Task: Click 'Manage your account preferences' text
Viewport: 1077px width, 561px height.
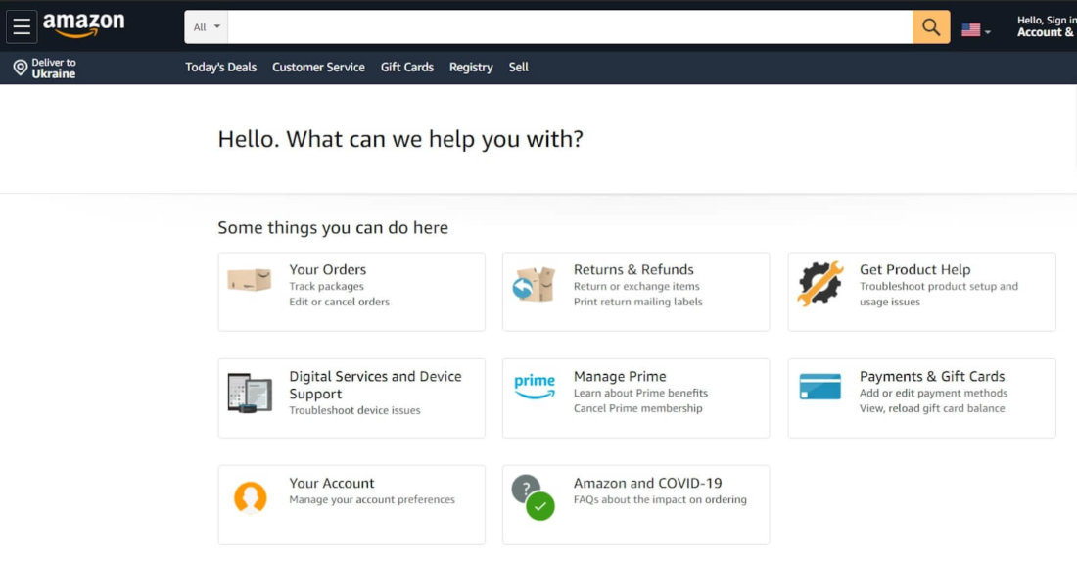Action: click(372, 499)
